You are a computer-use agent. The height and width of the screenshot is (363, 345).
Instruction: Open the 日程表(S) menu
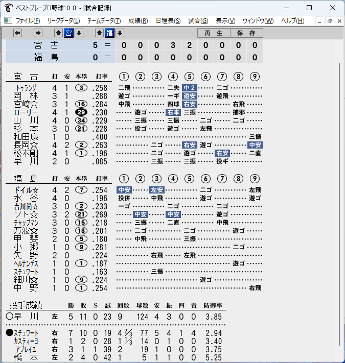[168, 21]
